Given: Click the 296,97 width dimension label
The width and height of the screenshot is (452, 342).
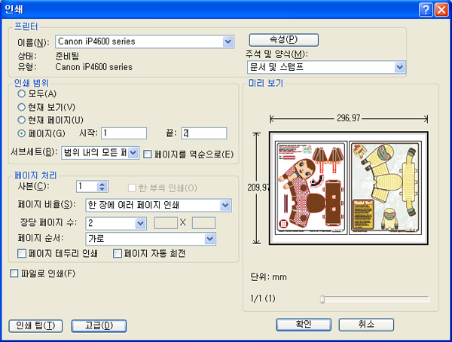Looking at the screenshot, I should tap(349, 118).
